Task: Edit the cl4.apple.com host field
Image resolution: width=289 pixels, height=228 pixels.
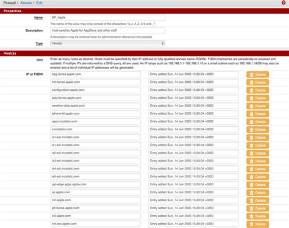Action: point(95,200)
